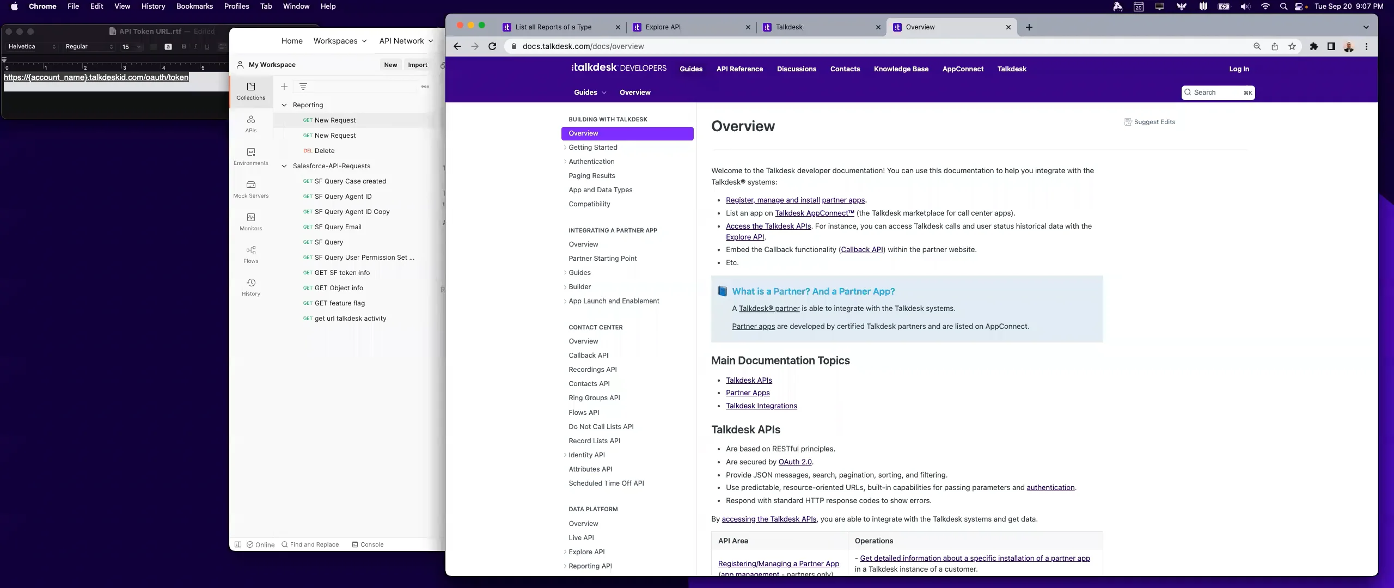Toggle italic in TextEdit toolbar
Image resolution: width=1394 pixels, height=588 pixels.
pos(195,47)
